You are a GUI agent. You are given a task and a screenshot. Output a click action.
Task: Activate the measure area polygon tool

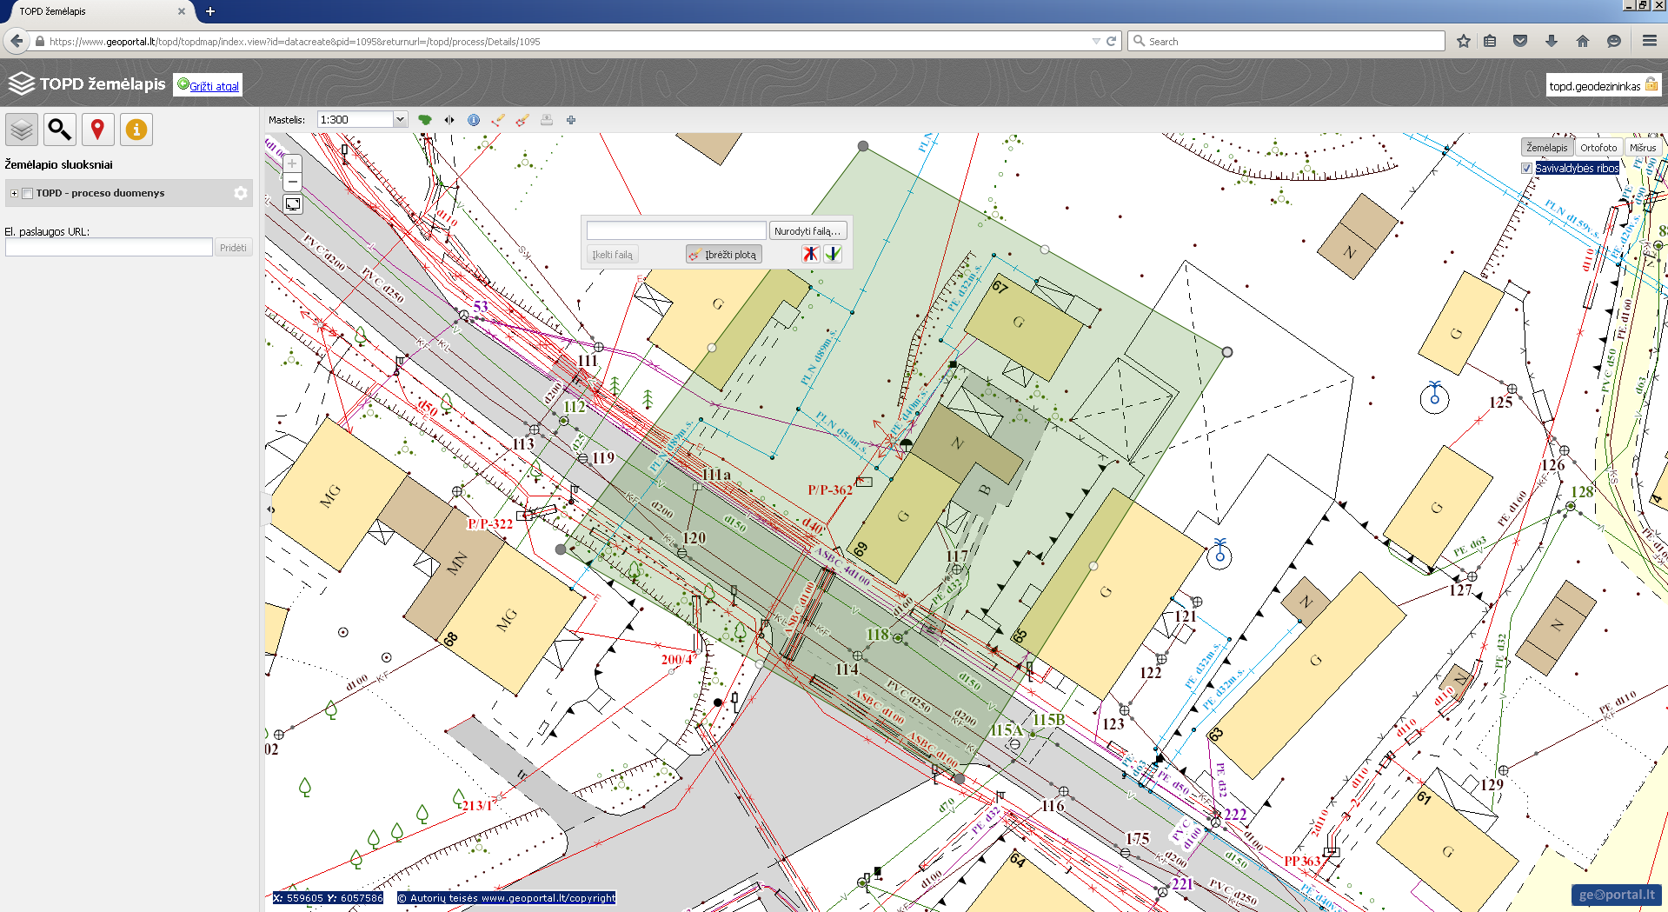coord(522,120)
